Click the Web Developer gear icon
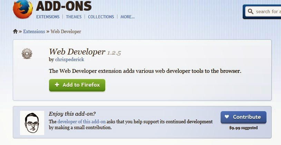Screen dimensions: 281x145 (27, 54)
